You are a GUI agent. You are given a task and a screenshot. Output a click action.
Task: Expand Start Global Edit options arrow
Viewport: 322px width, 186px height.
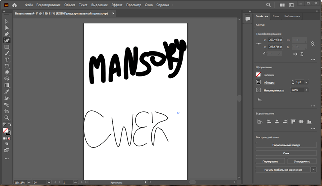click(313, 169)
